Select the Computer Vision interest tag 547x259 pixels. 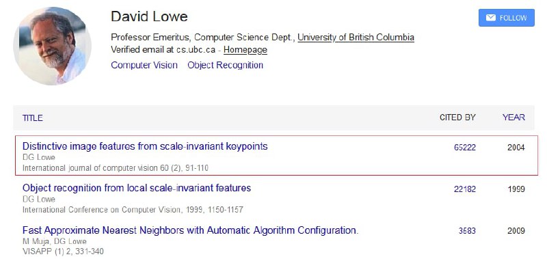(144, 65)
